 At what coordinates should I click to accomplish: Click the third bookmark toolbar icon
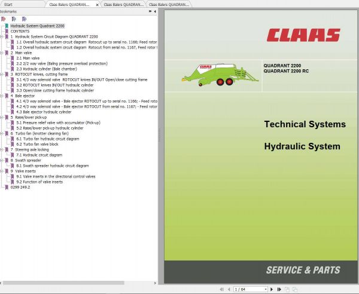pyautogui.click(x=24, y=19)
